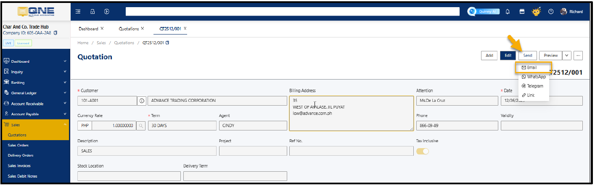Expand the Dashboard sidebar menu
This screenshot has width=595, height=186.
[65, 61]
